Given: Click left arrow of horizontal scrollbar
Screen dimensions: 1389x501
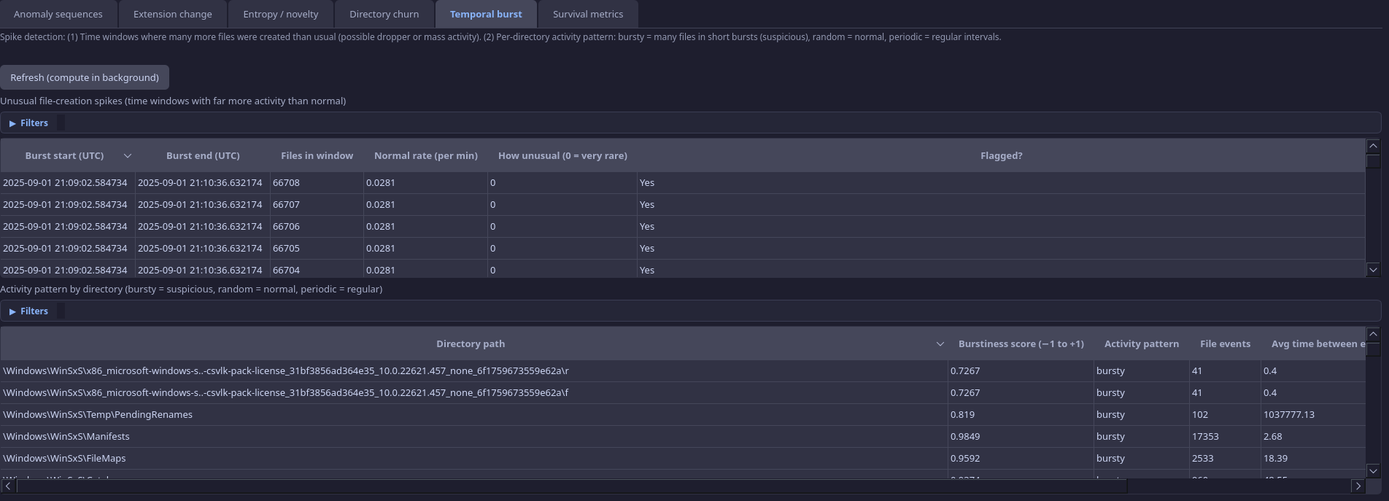Looking at the screenshot, I should [8, 486].
